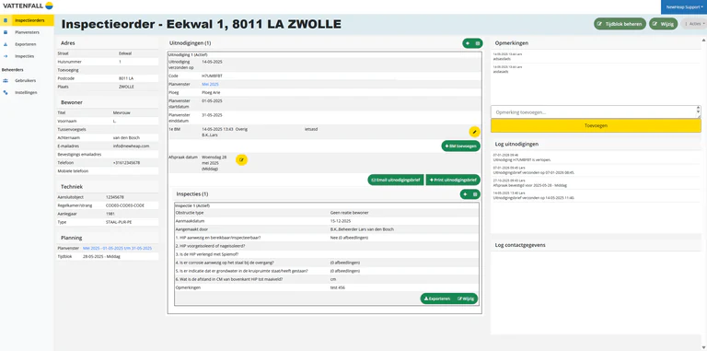Click the Vattenfall logo

(x=28, y=6)
